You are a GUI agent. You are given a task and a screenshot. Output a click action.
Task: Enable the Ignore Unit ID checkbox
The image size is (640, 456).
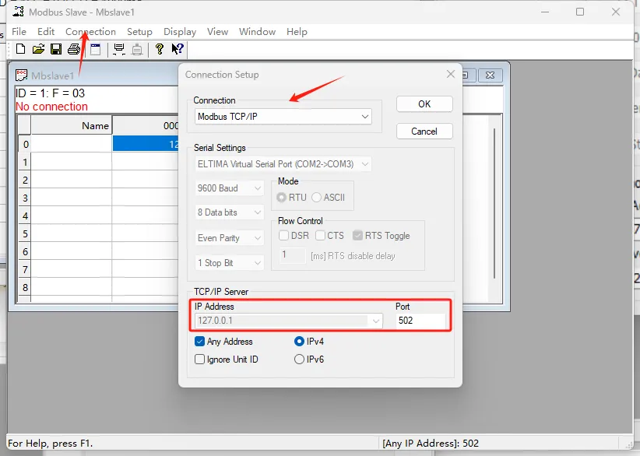(199, 360)
